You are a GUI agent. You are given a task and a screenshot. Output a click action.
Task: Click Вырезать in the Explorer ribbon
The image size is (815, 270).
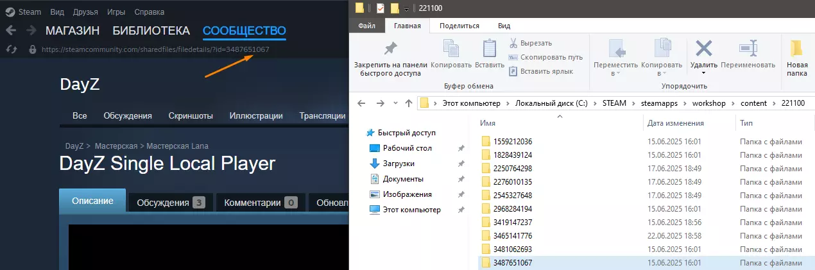click(x=530, y=43)
